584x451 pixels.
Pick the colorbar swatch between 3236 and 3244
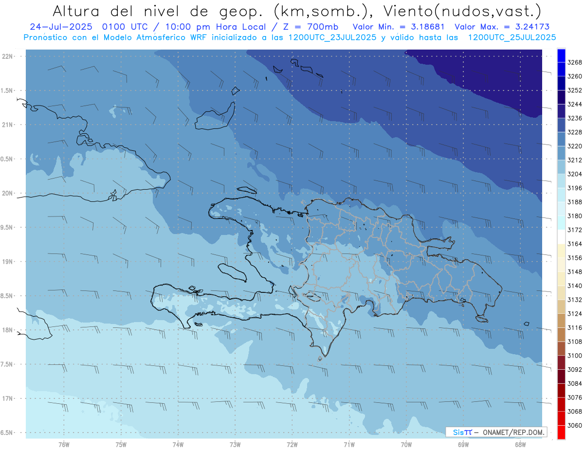(561, 111)
